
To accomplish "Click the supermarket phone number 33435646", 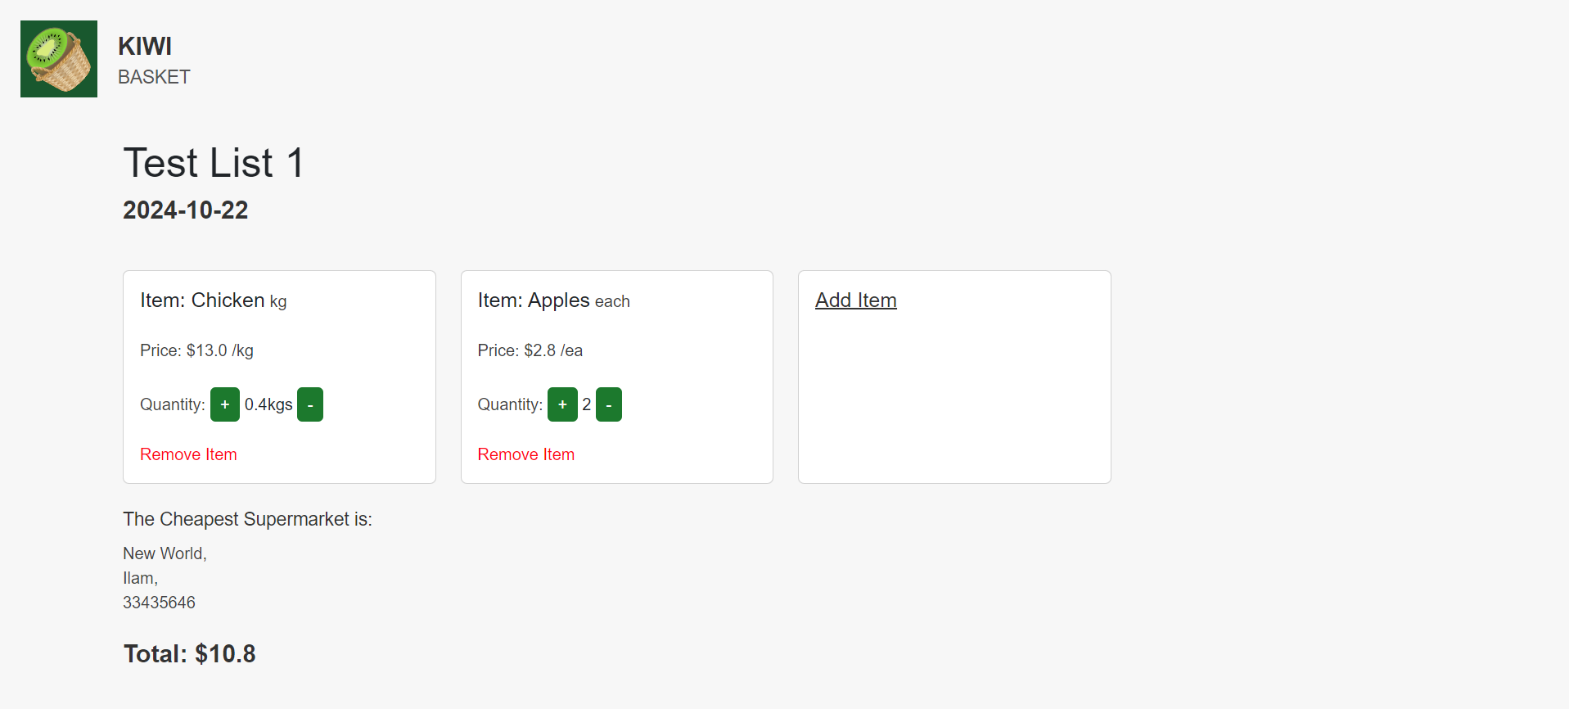I will (159, 603).
